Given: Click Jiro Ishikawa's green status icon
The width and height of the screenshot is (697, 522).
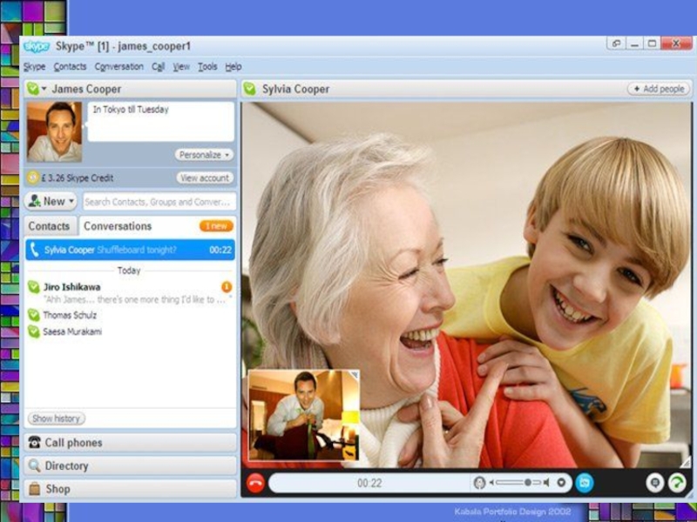Looking at the screenshot, I should (34, 287).
